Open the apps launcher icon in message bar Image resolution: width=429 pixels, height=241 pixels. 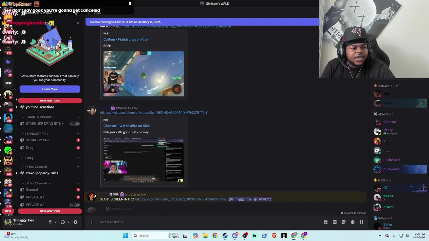[362, 222]
